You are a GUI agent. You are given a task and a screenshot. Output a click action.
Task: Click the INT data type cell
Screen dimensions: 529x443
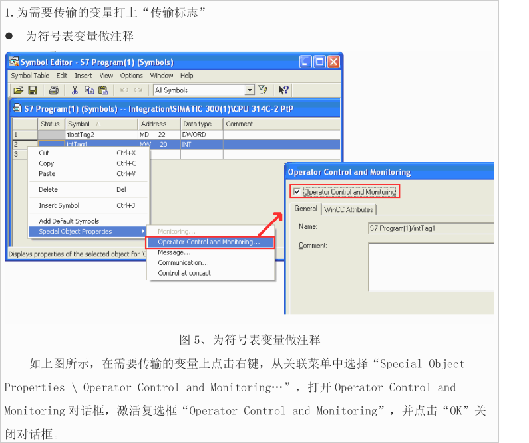202,144
